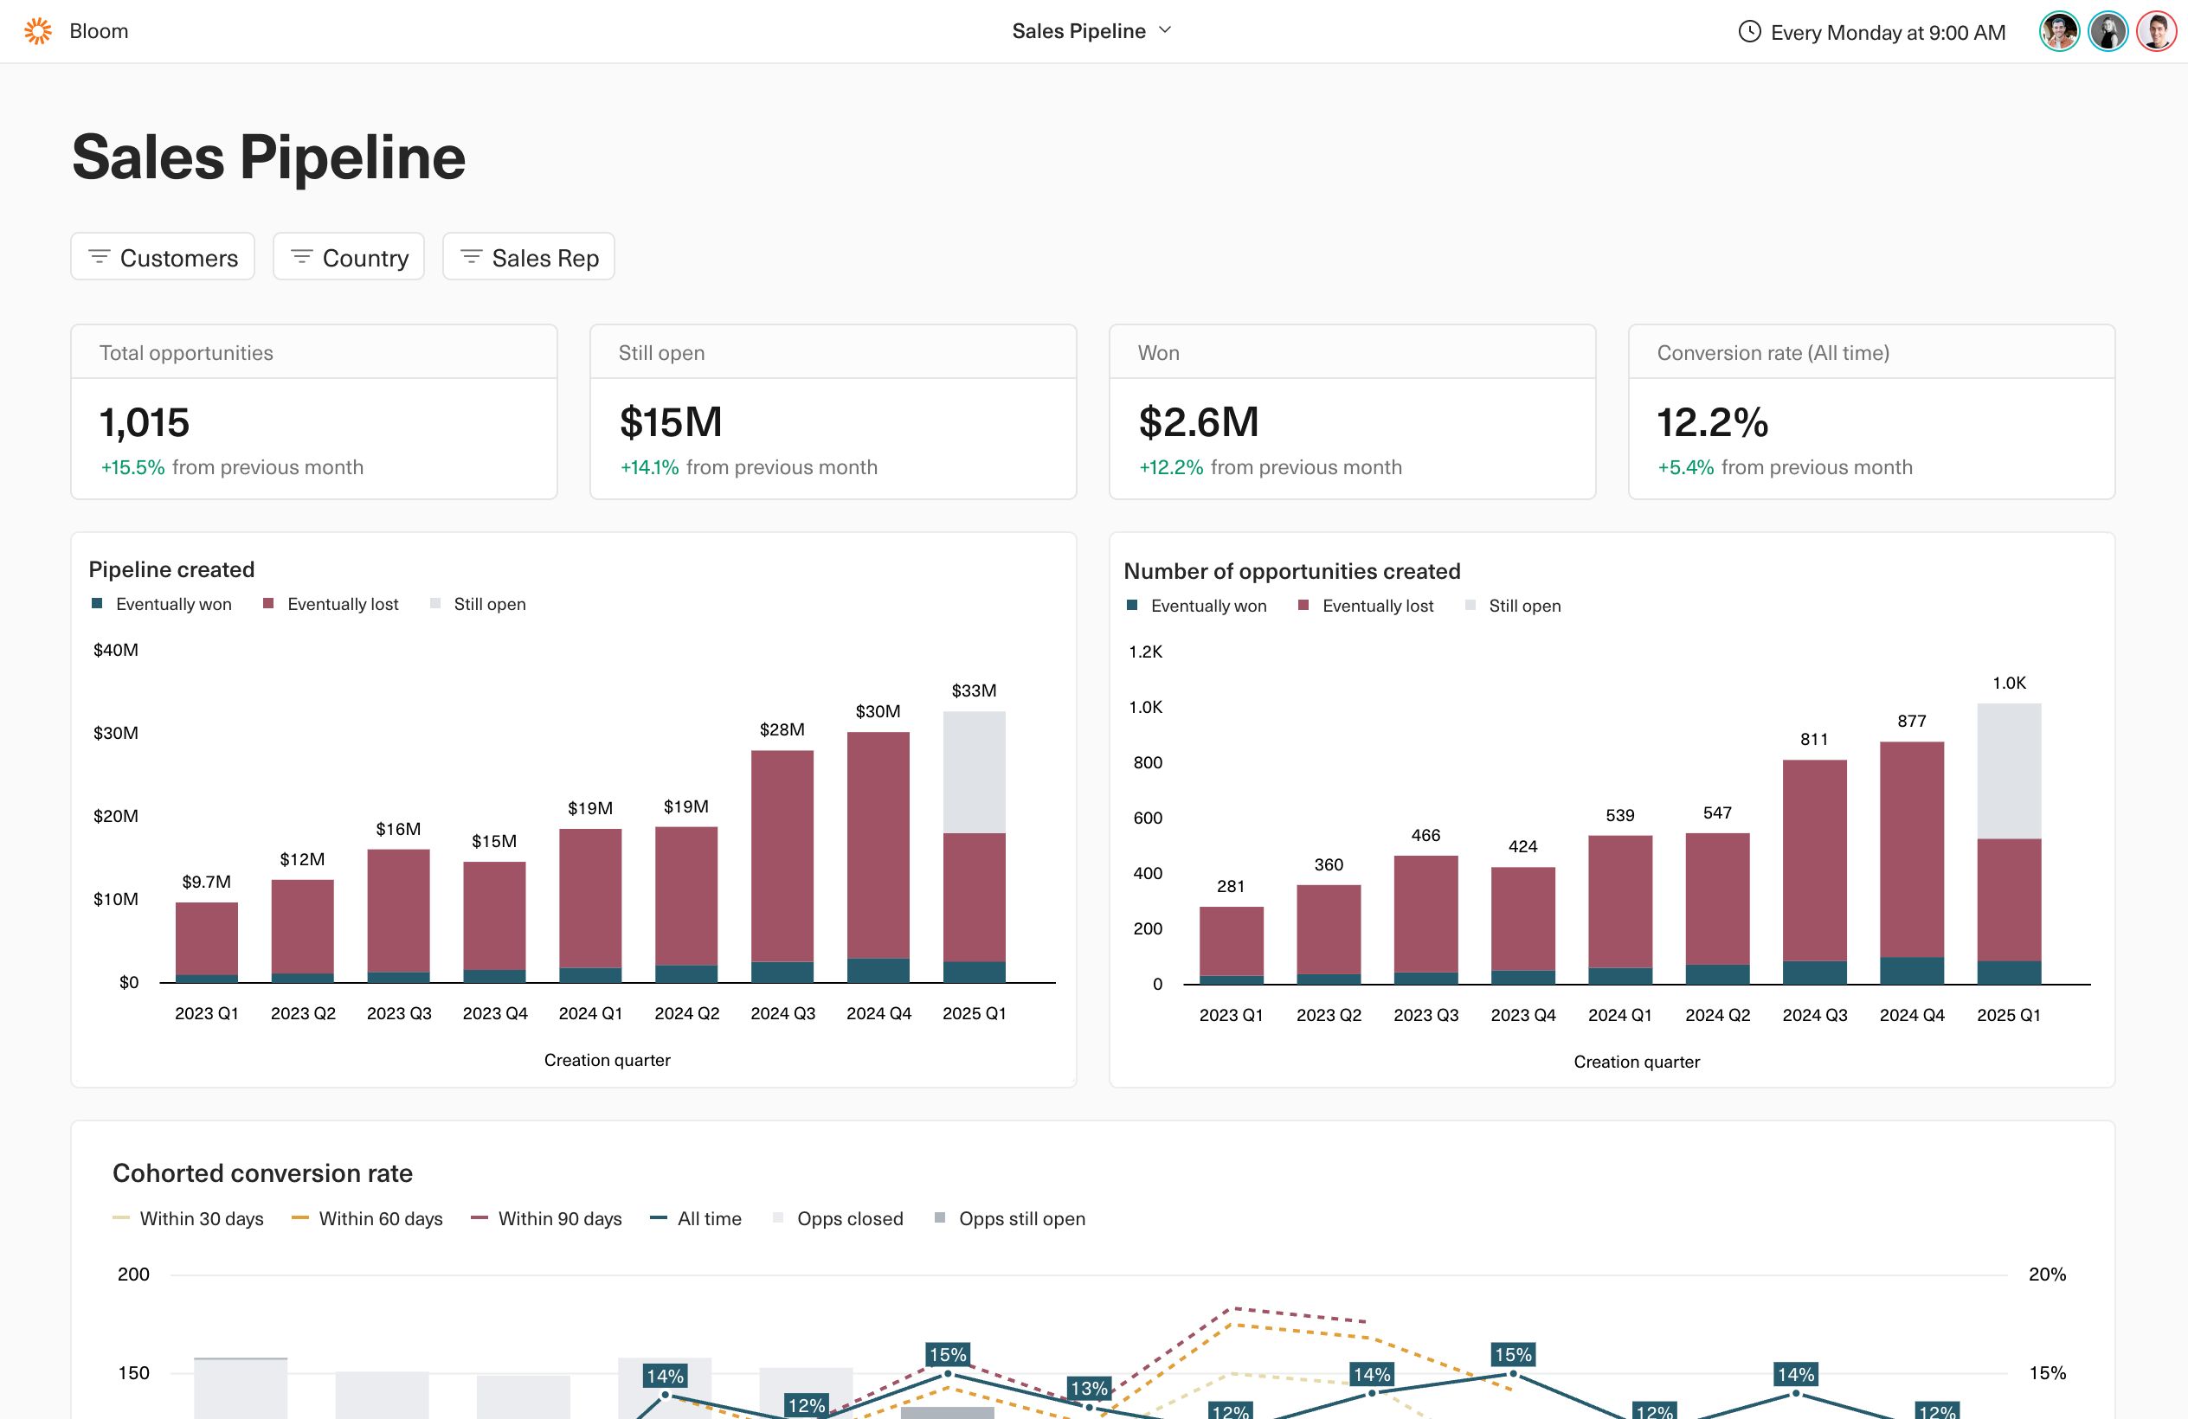Open the Customers filter
Image resolution: width=2188 pixels, height=1419 pixels.
click(163, 256)
